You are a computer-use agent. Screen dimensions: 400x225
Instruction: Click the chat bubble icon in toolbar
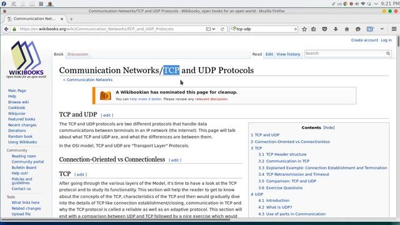358,29
